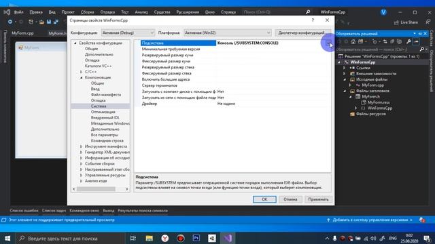Expand the Ссылки node in Solution Explorer
The image size is (435, 244).
click(x=345, y=68)
